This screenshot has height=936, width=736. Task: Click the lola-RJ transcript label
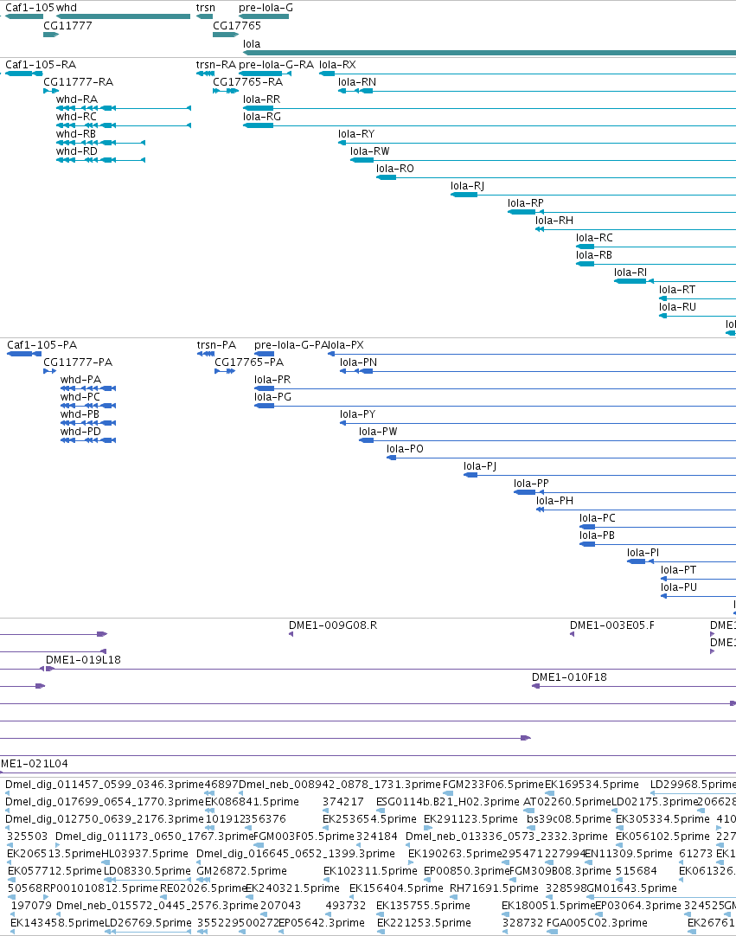467,186
